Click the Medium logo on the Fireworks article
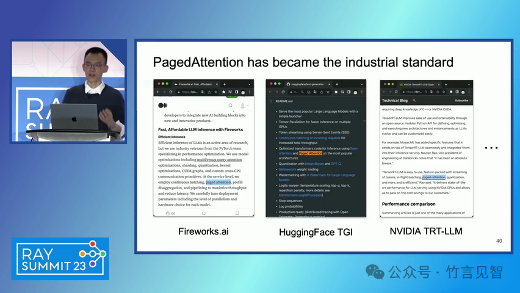The height and width of the screenshot is (293, 520). (x=162, y=105)
